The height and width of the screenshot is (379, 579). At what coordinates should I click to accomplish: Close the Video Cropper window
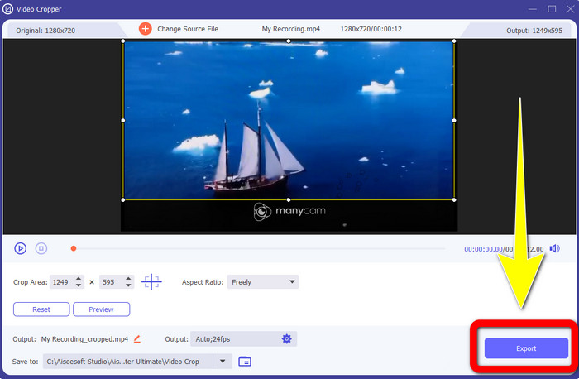coord(570,9)
